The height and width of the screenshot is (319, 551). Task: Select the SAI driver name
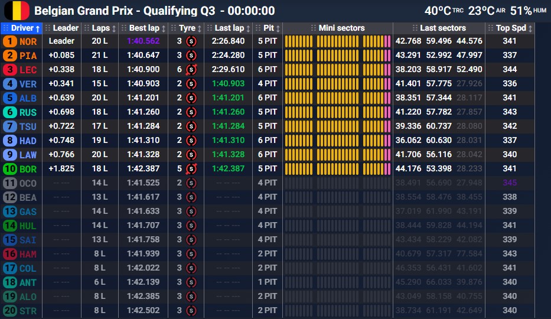click(x=28, y=240)
